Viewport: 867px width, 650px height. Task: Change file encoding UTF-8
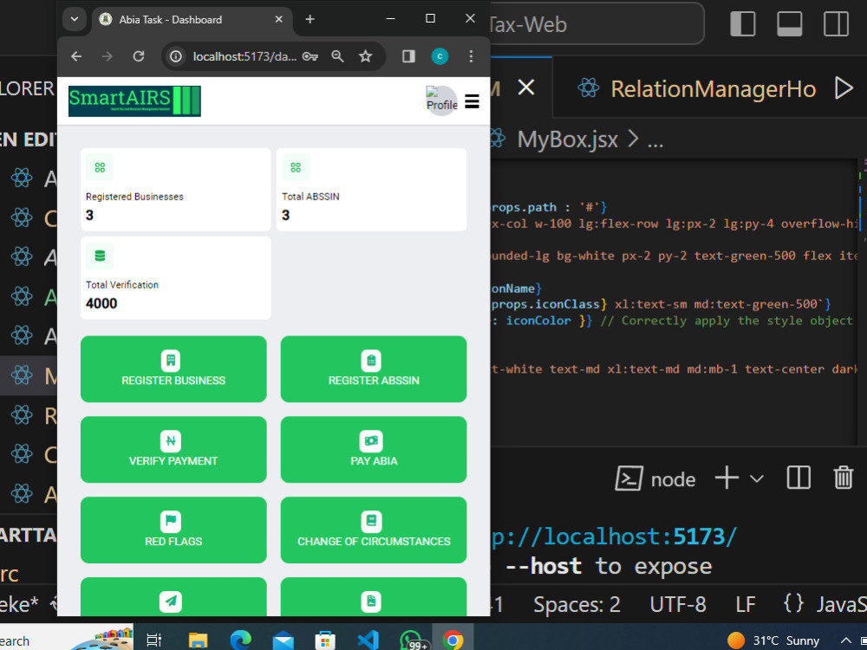point(678,605)
